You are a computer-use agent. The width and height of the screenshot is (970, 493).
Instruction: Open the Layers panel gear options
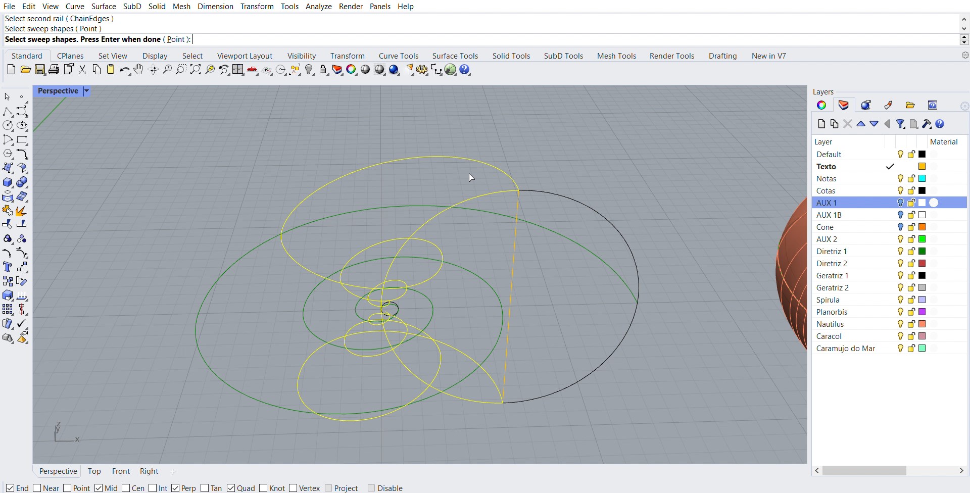[x=964, y=106]
